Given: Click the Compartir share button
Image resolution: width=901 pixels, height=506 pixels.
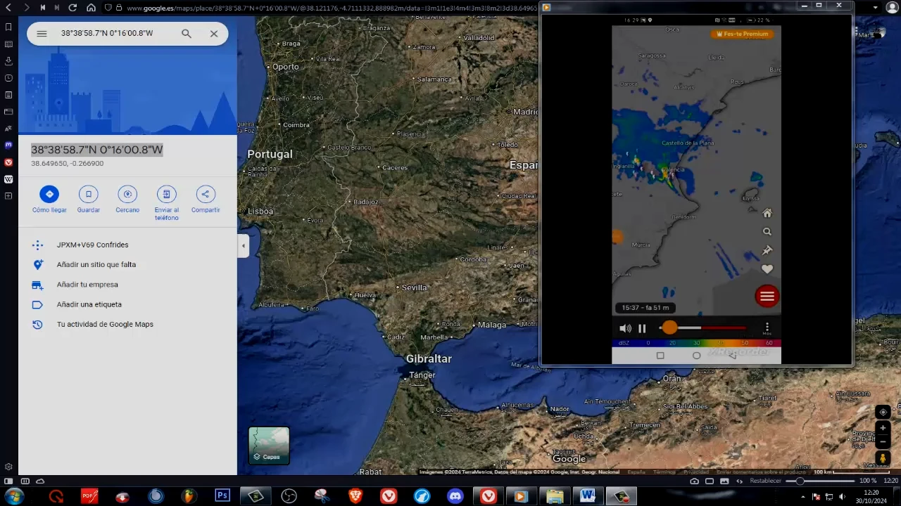Looking at the screenshot, I should (206, 199).
